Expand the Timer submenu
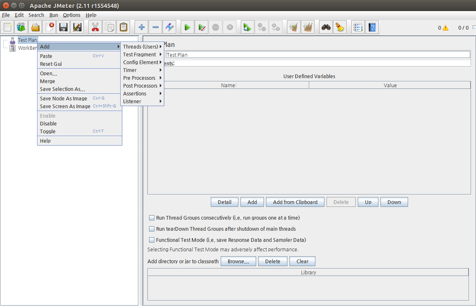Screen dimensions: 476x306 [x=142, y=70]
